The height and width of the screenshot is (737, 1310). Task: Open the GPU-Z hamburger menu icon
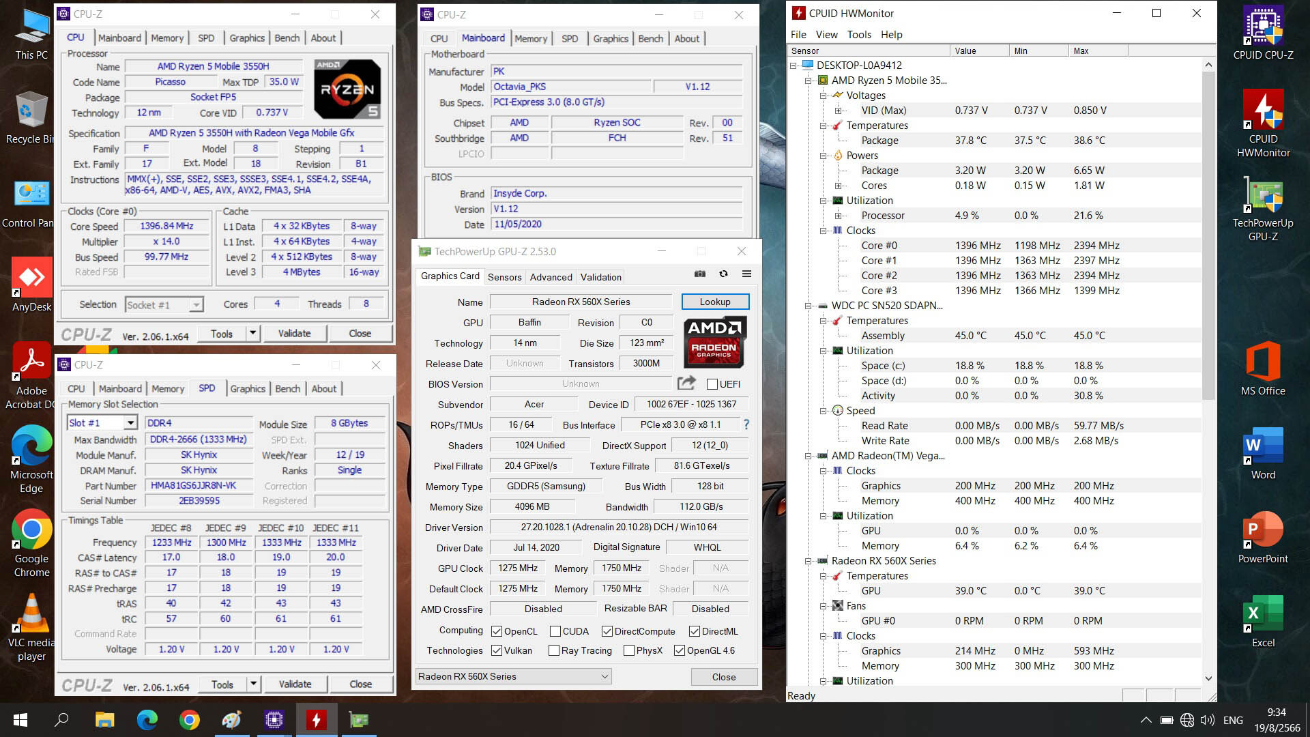(746, 274)
